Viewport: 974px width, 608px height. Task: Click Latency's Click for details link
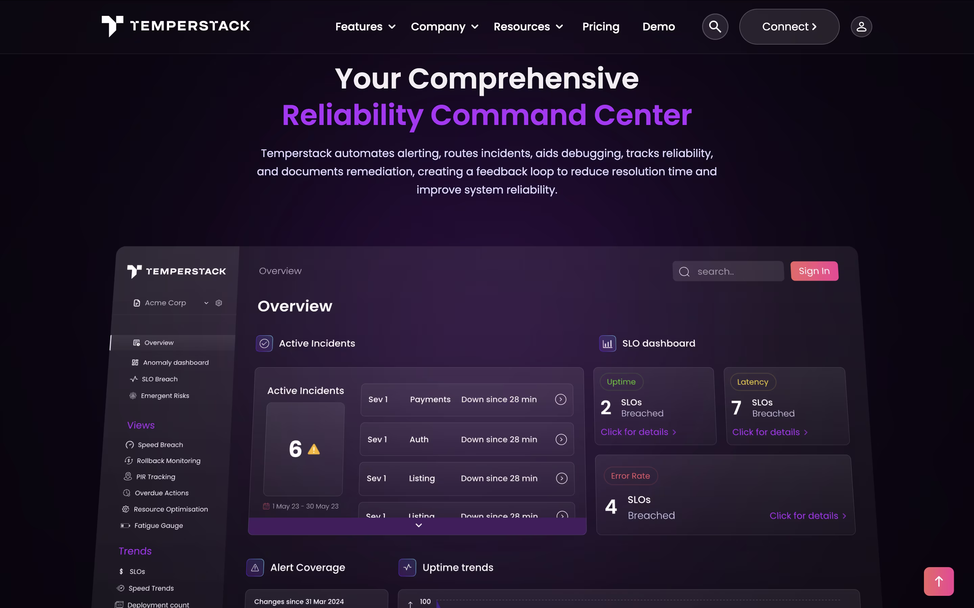769,432
